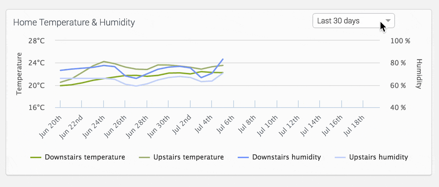Click the 16°C temperature axis label

pyautogui.click(x=37, y=108)
